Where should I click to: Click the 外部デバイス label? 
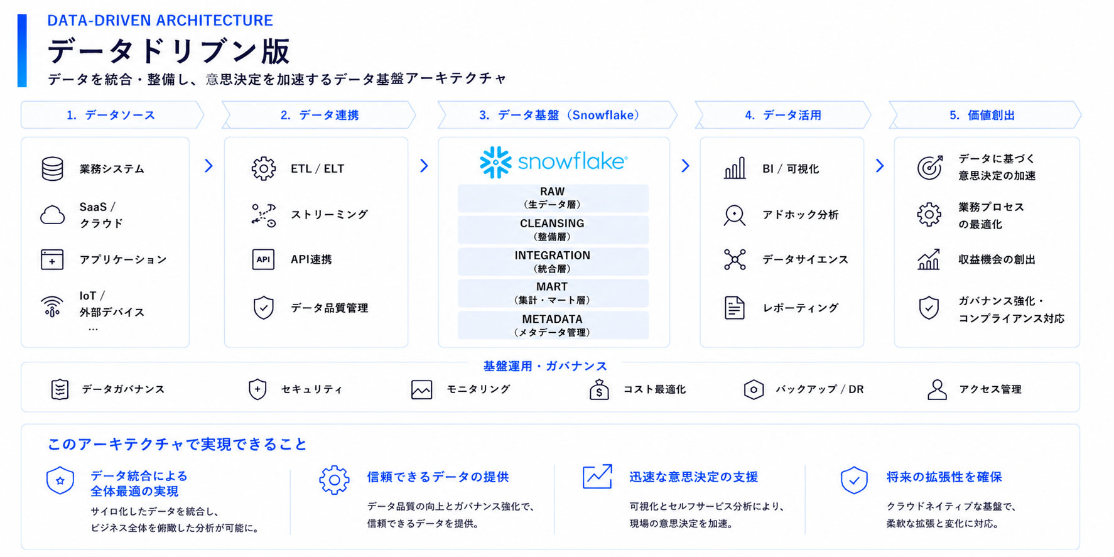coord(112,312)
